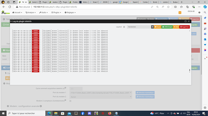Open browser settings and more ellipsis

(x=199, y=7)
